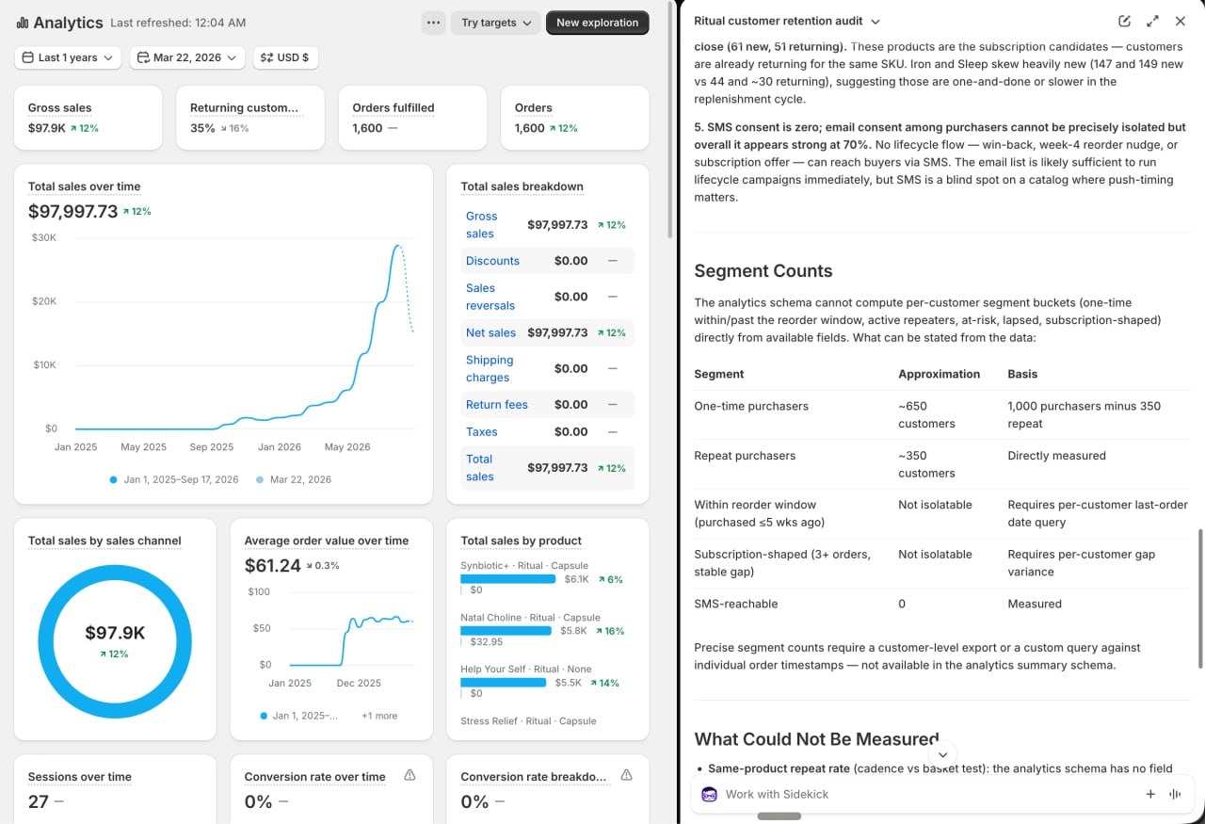Click the New exploration button
The height and width of the screenshot is (824, 1205).
598,23
